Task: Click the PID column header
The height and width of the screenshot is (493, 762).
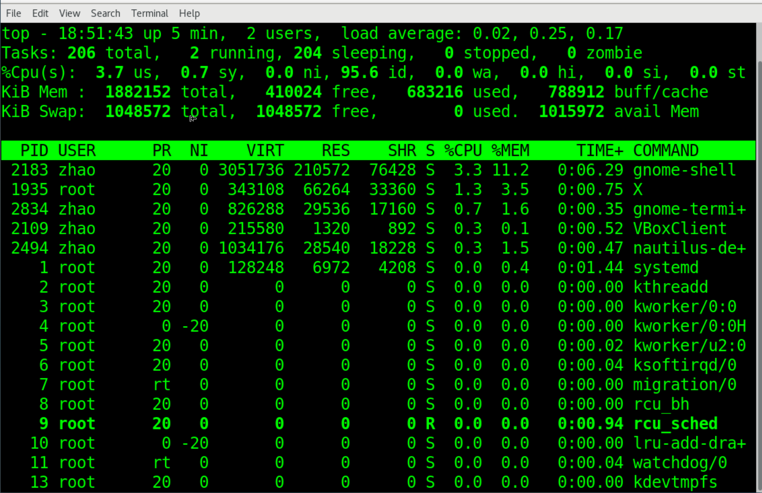Action: (34, 150)
